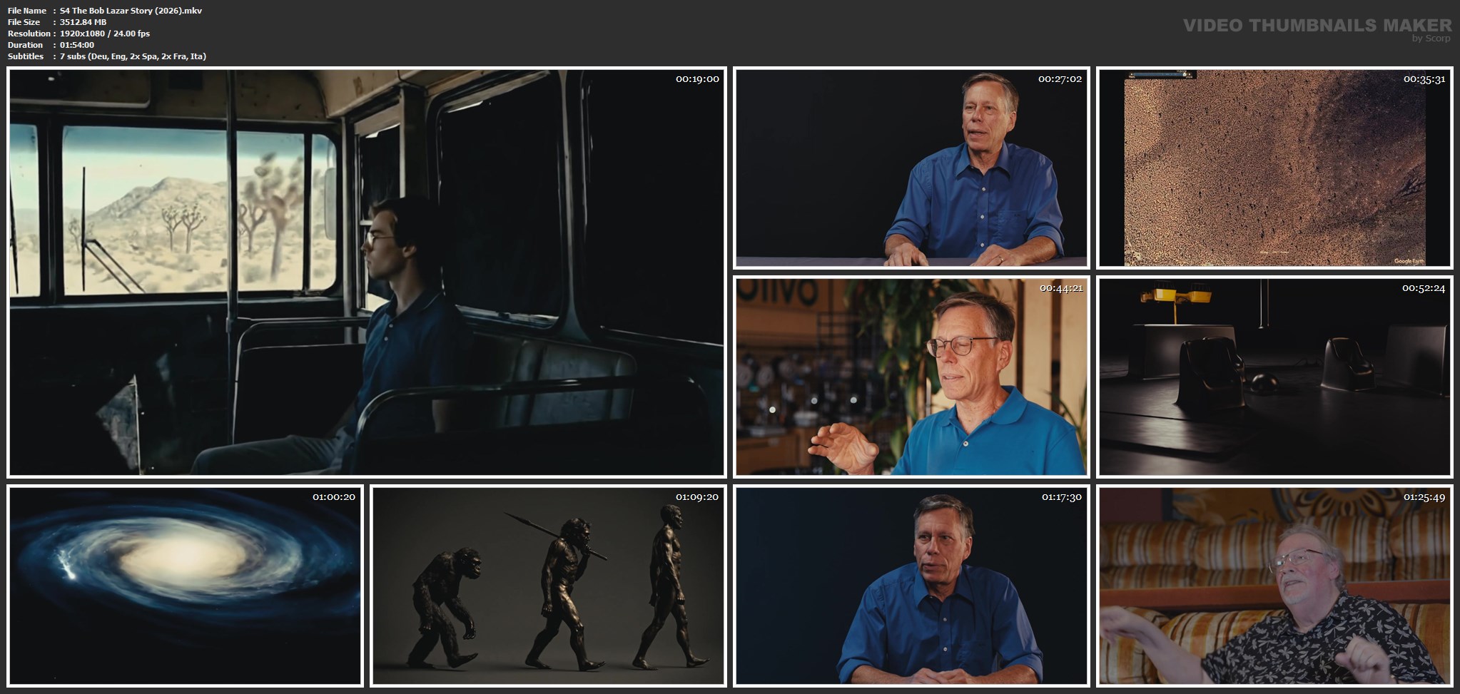This screenshot has height=694, width=1460.
Task: Click the subtitles info line in header
Action: point(133,56)
